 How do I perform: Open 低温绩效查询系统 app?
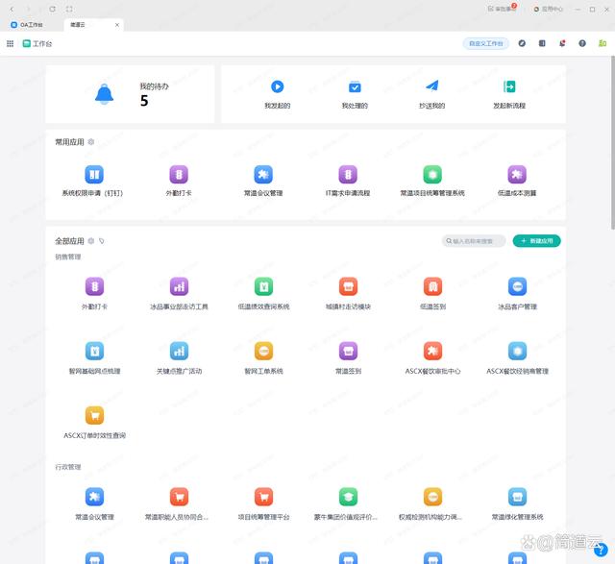tap(263, 286)
